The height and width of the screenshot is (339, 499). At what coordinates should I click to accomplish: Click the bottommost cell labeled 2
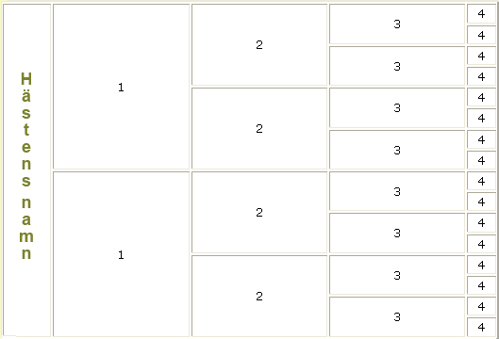(259, 296)
